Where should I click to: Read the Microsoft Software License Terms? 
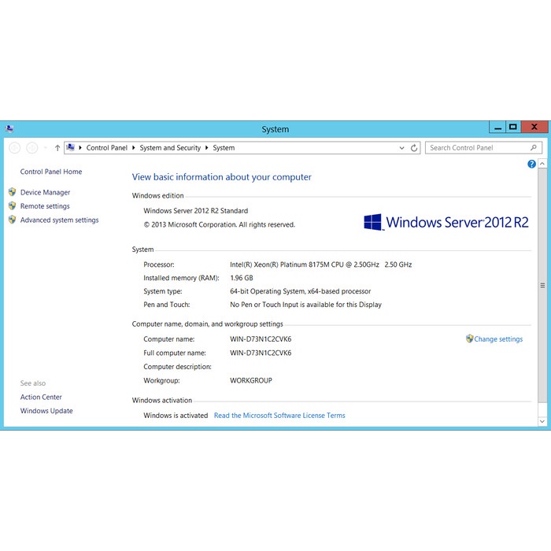point(279,416)
